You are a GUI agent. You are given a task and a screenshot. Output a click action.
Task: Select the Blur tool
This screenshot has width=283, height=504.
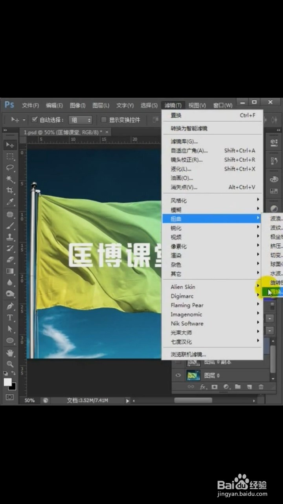coord(10,283)
